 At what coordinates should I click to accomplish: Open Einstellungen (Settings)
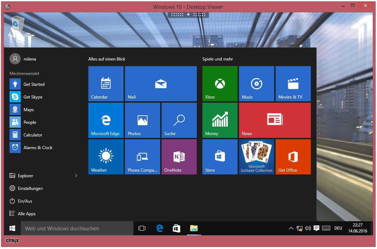(x=30, y=189)
